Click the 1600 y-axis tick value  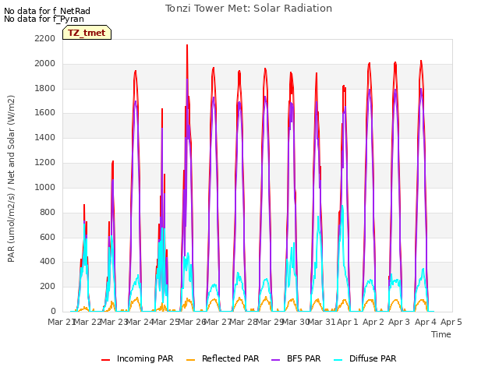(x=45, y=112)
